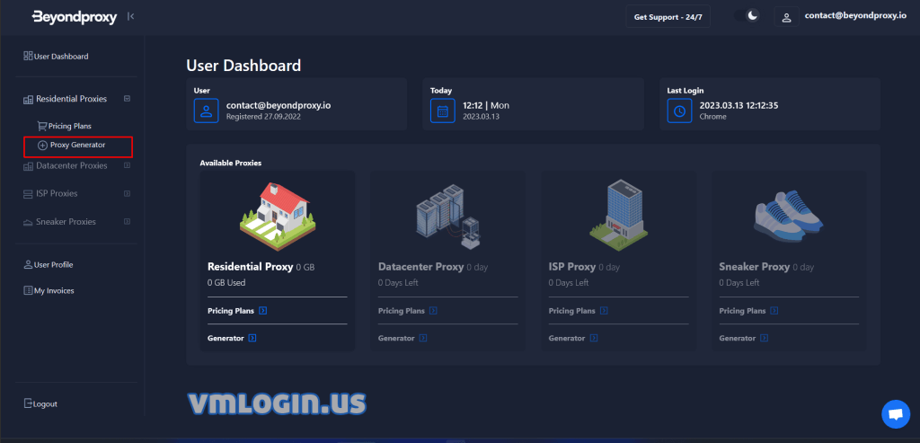Click the User Profile person icon

(x=28, y=264)
